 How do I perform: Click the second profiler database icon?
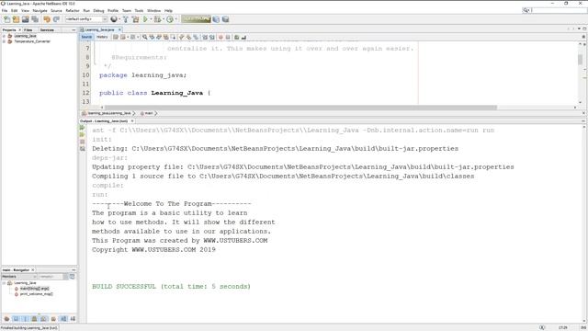[x=225, y=19]
